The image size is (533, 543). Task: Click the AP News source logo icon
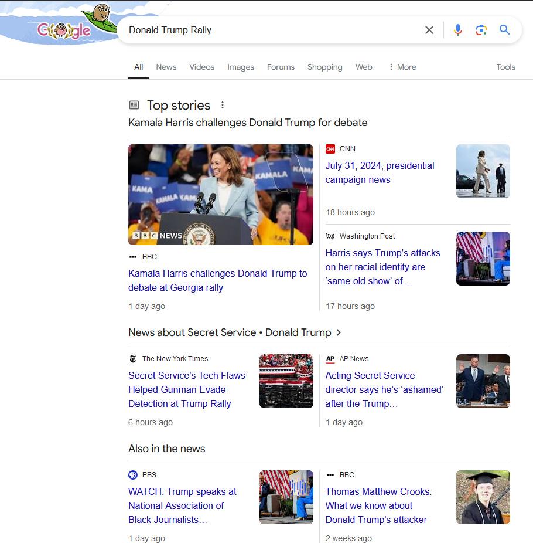point(330,359)
